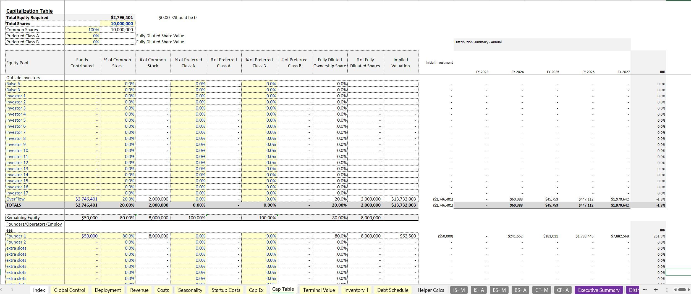The width and height of the screenshot is (691, 294).
Task: Click Founder 1 80.0% common stock cell
Action: tap(118, 236)
